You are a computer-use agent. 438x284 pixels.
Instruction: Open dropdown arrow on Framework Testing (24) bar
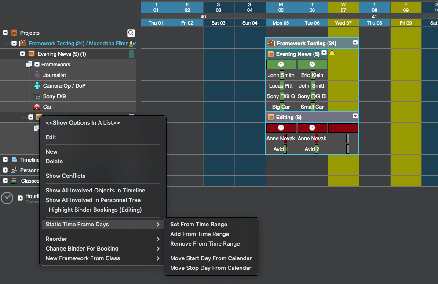[355, 42]
